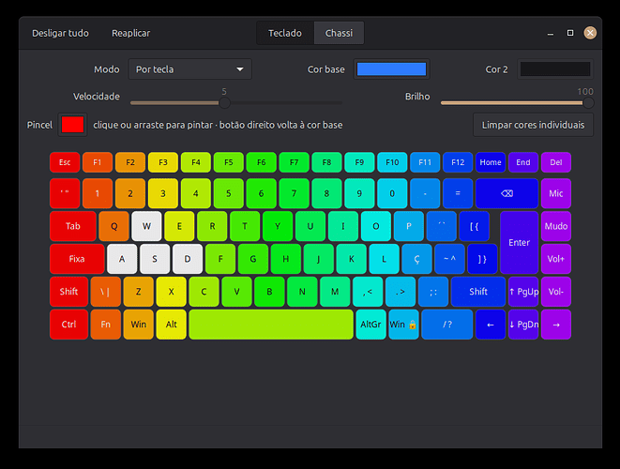620x469 pixels.
Task: Paint the PgDn key
Action: pyautogui.click(x=523, y=325)
